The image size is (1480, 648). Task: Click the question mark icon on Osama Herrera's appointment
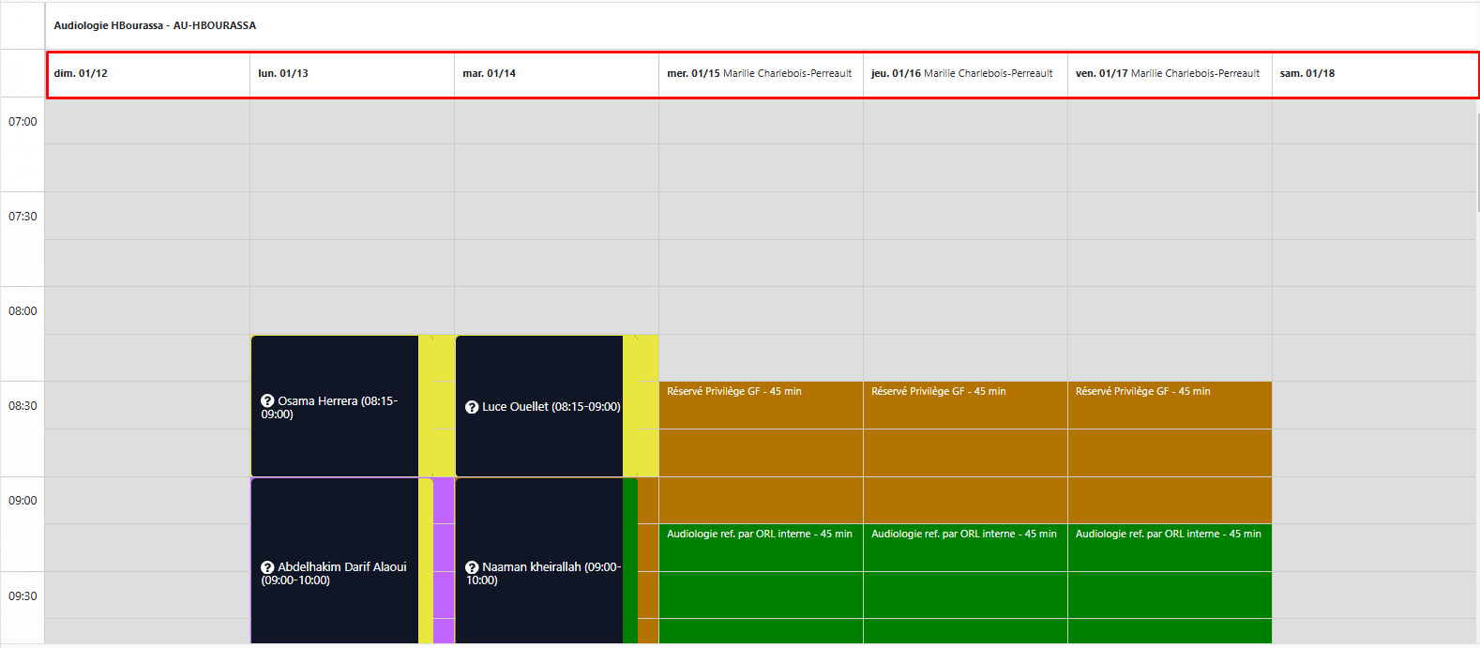tap(267, 401)
